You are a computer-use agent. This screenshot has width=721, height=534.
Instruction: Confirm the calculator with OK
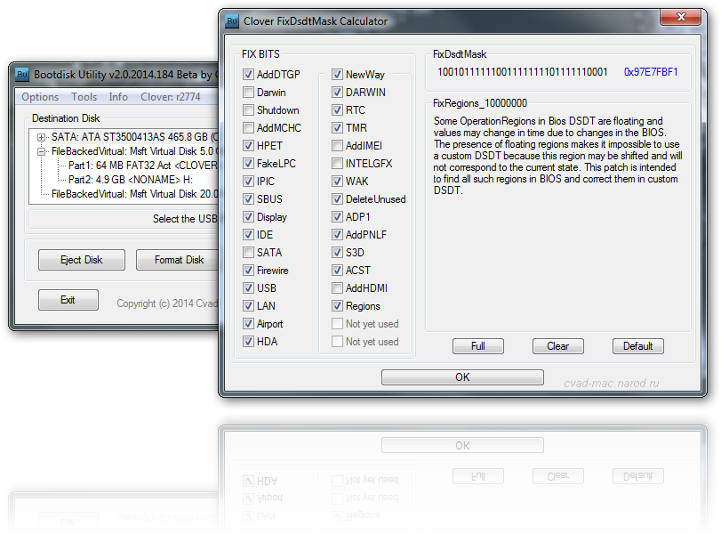click(x=462, y=377)
